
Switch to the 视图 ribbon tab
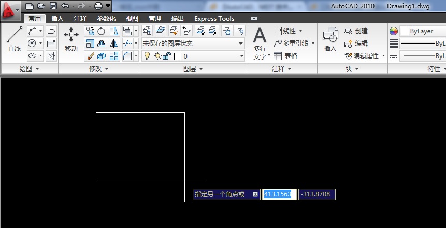[x=132, y=19]
